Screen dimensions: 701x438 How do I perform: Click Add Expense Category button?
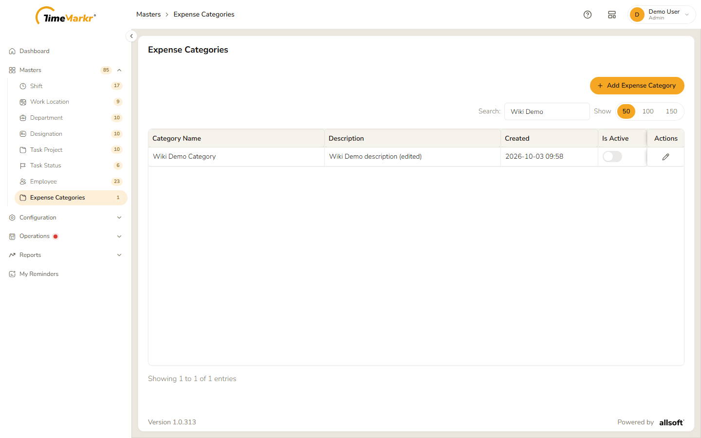click(x=637, y=86)
